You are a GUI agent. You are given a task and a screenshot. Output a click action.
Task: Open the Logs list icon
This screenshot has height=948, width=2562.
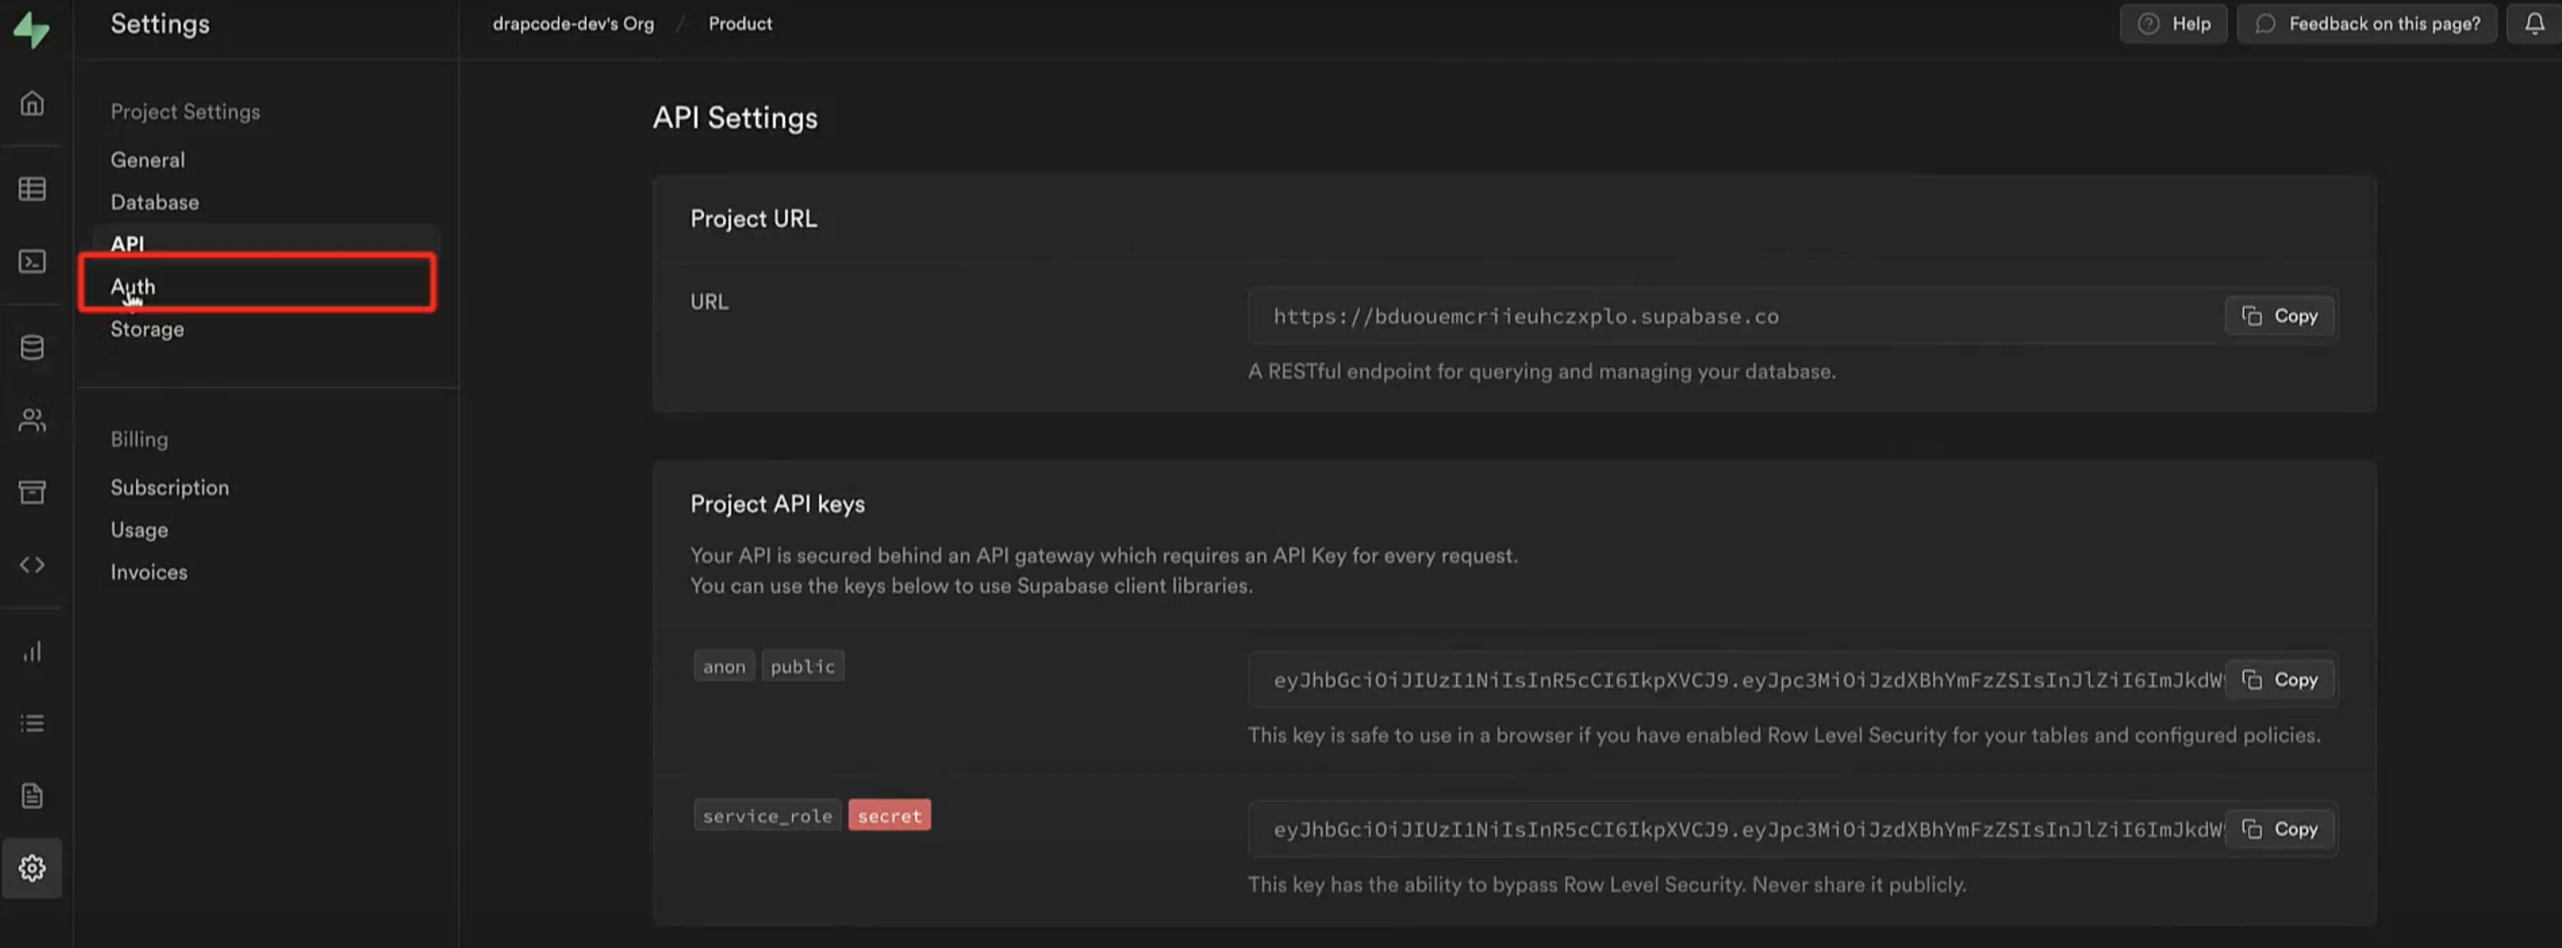[x=32, y=724]
